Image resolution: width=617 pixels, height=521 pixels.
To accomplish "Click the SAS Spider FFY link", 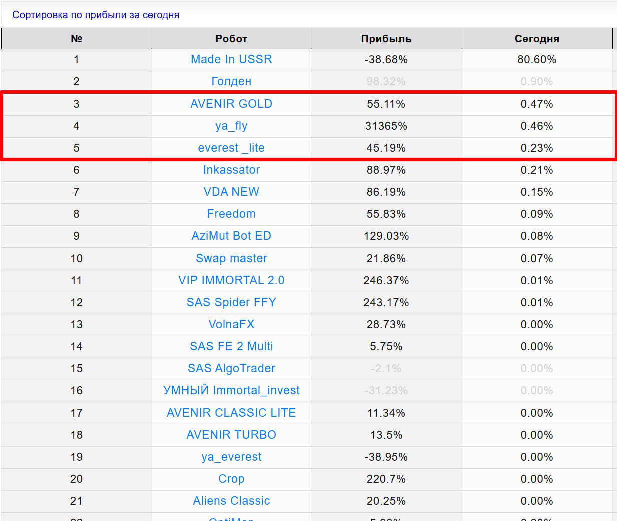I will point(231,302).
